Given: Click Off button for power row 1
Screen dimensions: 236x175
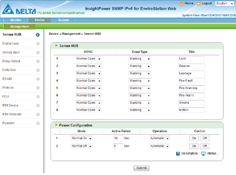Looking at the screenshot, I should pyautogui.click(x=205, y=138).
